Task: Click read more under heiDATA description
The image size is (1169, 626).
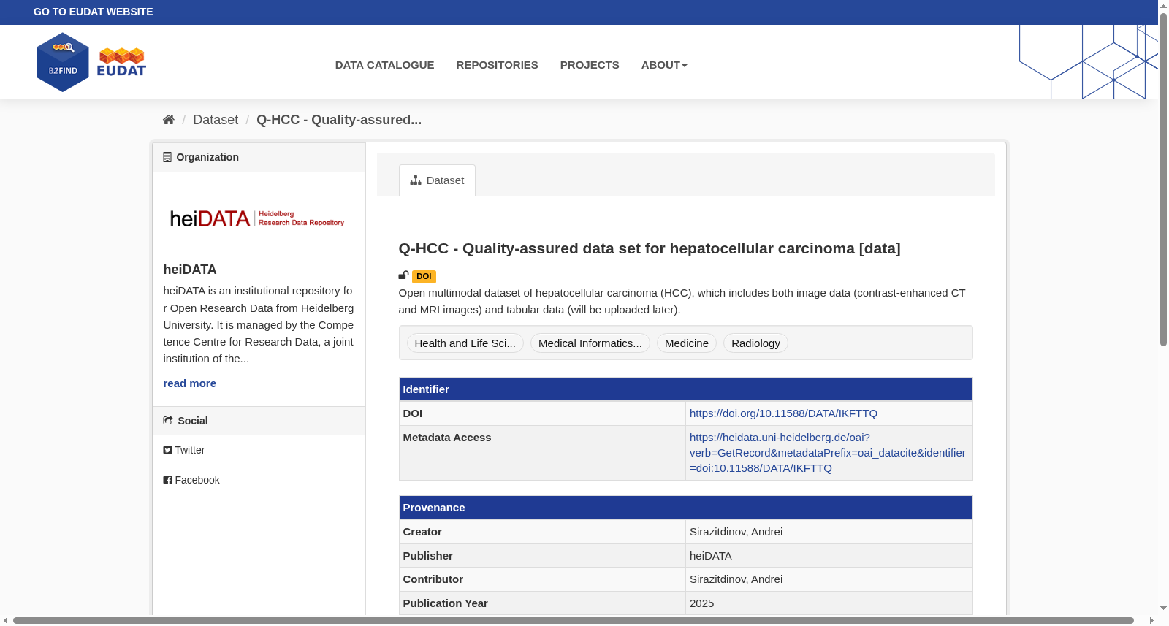Action: click(x=190, y=383)
